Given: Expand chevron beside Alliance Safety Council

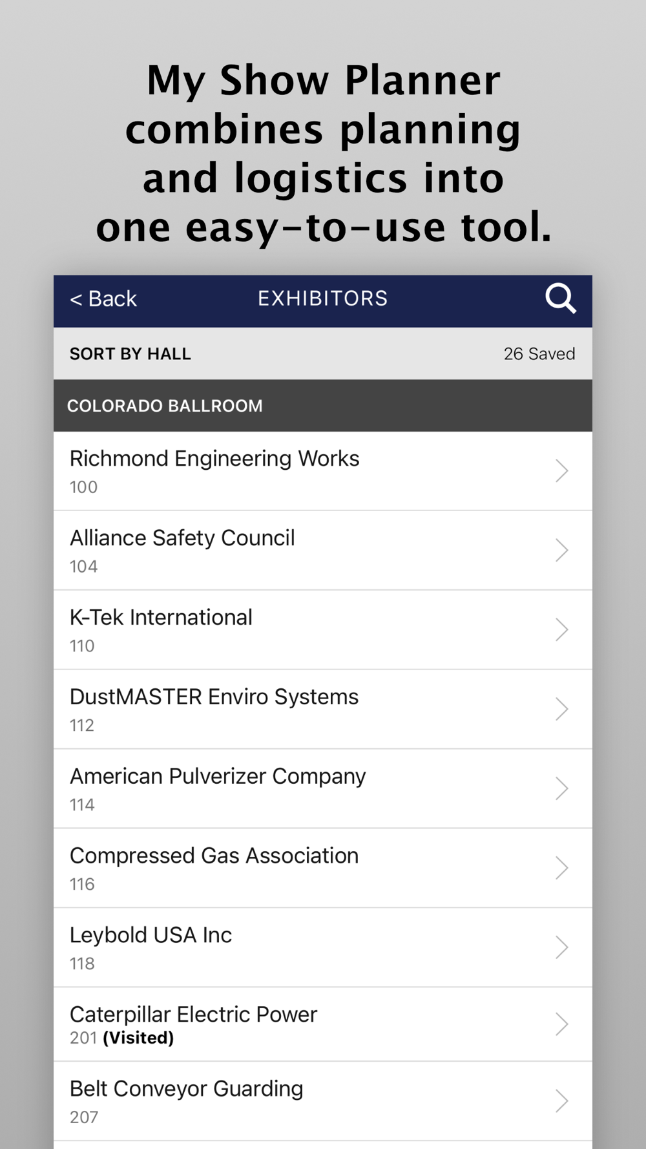Looking at the screenshot, I should pos(561,550).
